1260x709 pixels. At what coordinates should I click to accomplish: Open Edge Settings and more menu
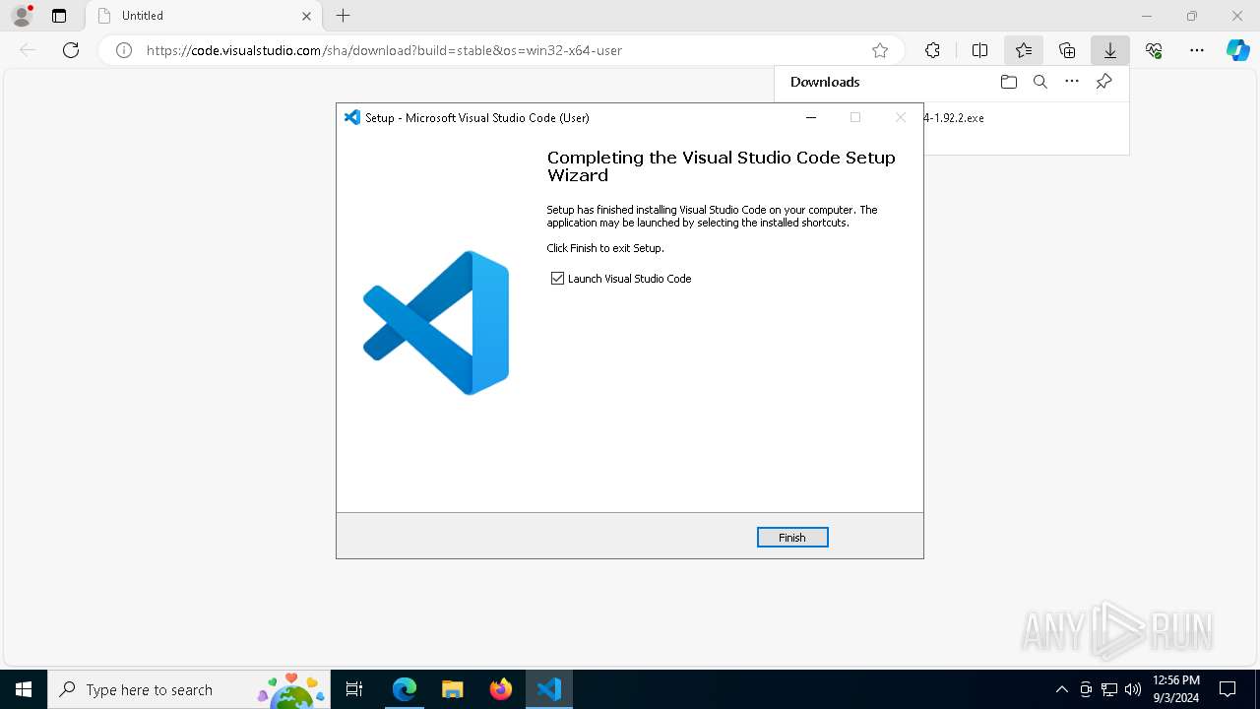[x=1197, y=50]
